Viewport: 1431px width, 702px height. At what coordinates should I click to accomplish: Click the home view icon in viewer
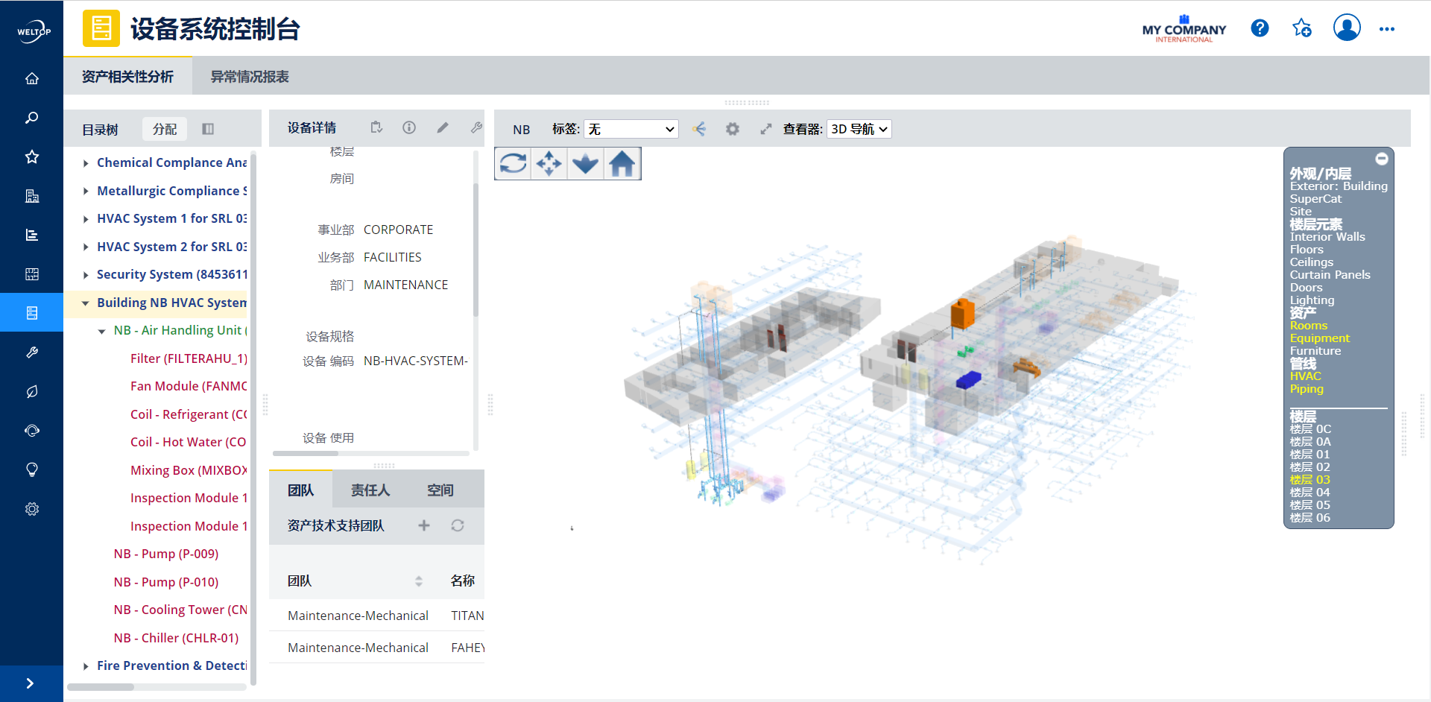click(622, 163)
